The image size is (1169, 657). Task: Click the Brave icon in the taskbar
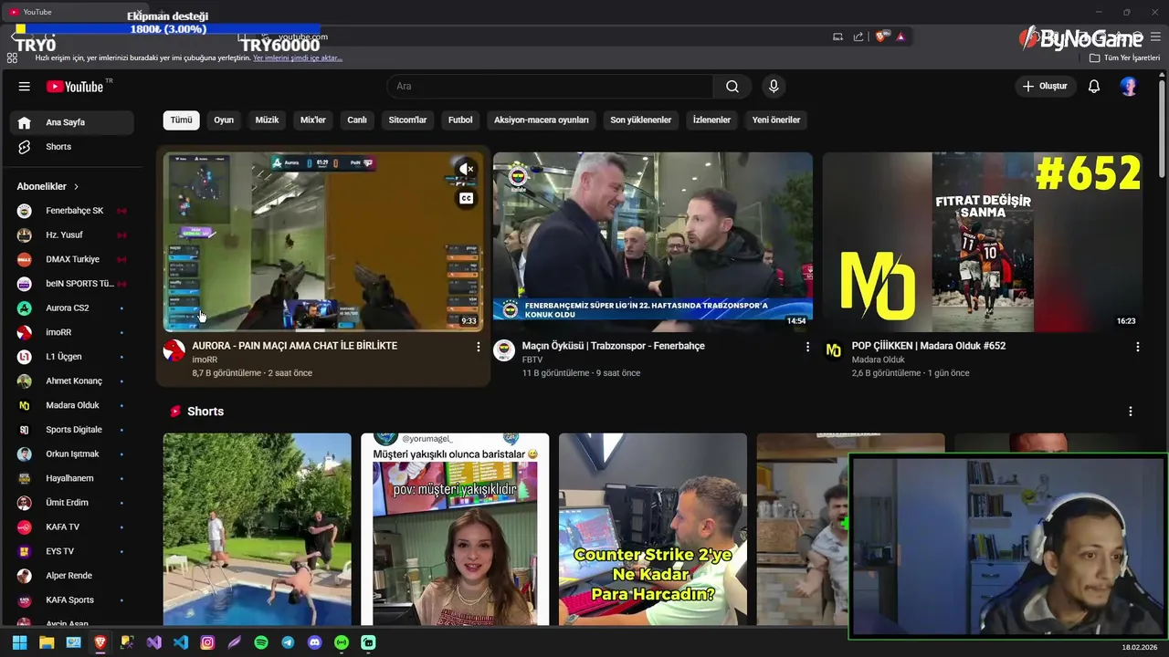point(100,642)
